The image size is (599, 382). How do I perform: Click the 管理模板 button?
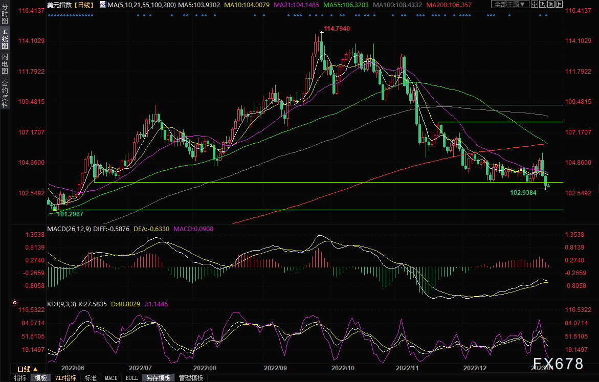(191, 378)
